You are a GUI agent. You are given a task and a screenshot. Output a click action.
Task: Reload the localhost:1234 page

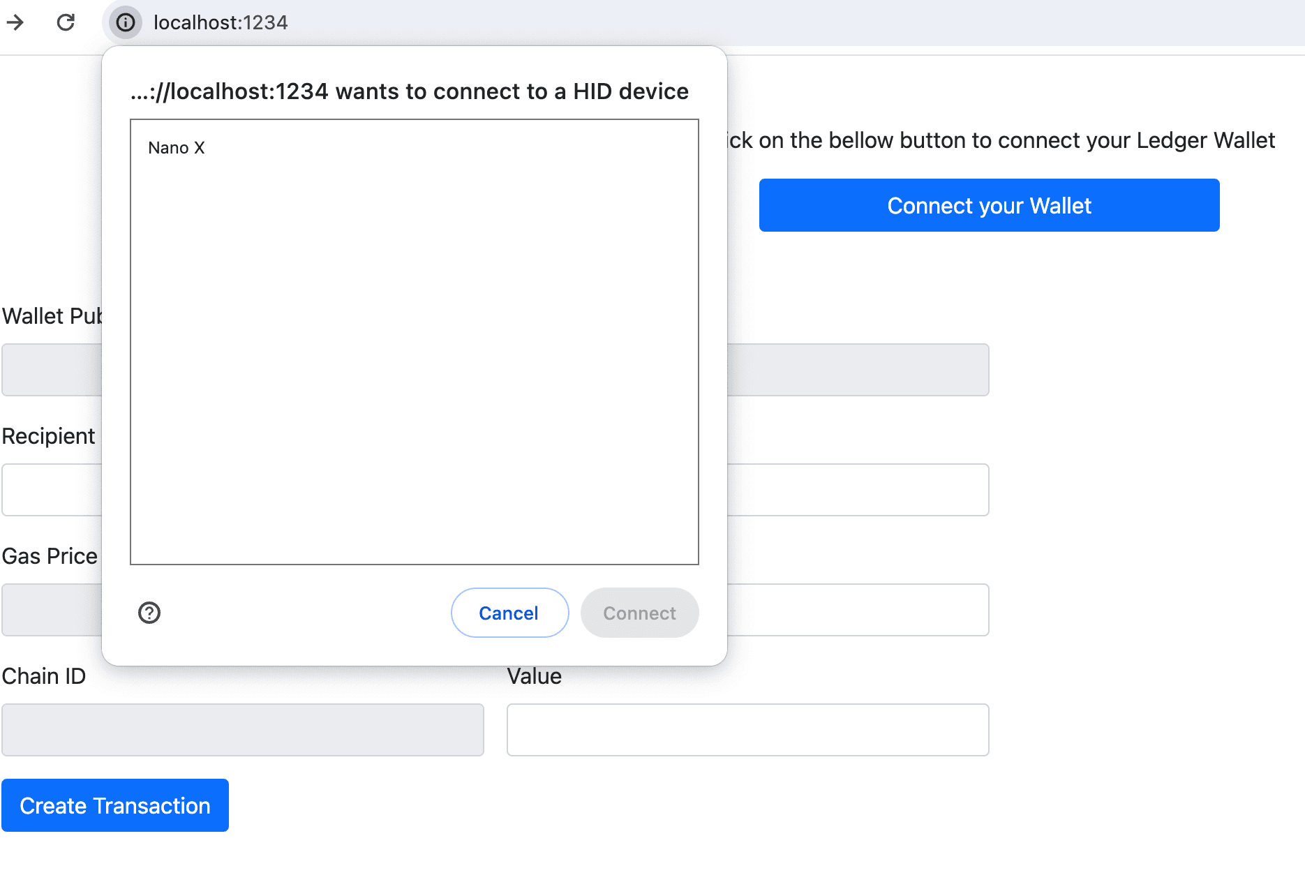click(65, 22)
